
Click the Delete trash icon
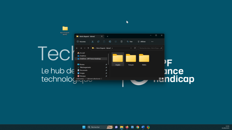point(121,42)
